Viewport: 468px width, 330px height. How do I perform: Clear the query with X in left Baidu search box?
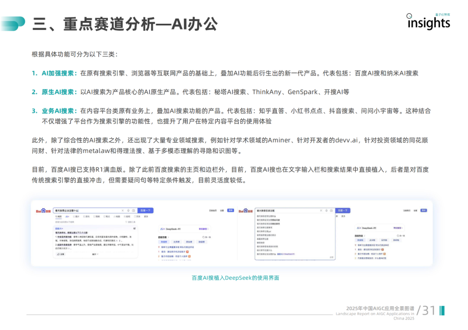tap(123, 211)
